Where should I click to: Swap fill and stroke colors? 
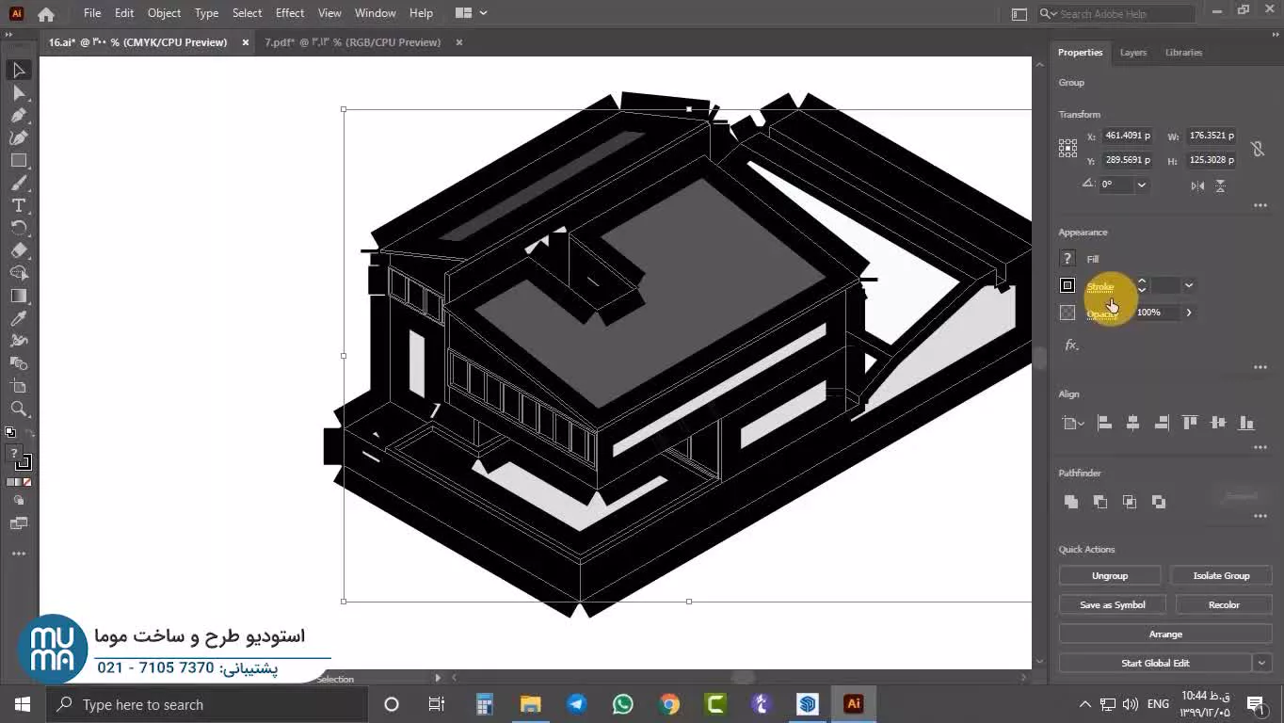28,433
